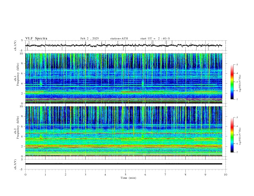Click the ch.2 spectrogram plot area

pyautogui.click(x=124, y=131)
